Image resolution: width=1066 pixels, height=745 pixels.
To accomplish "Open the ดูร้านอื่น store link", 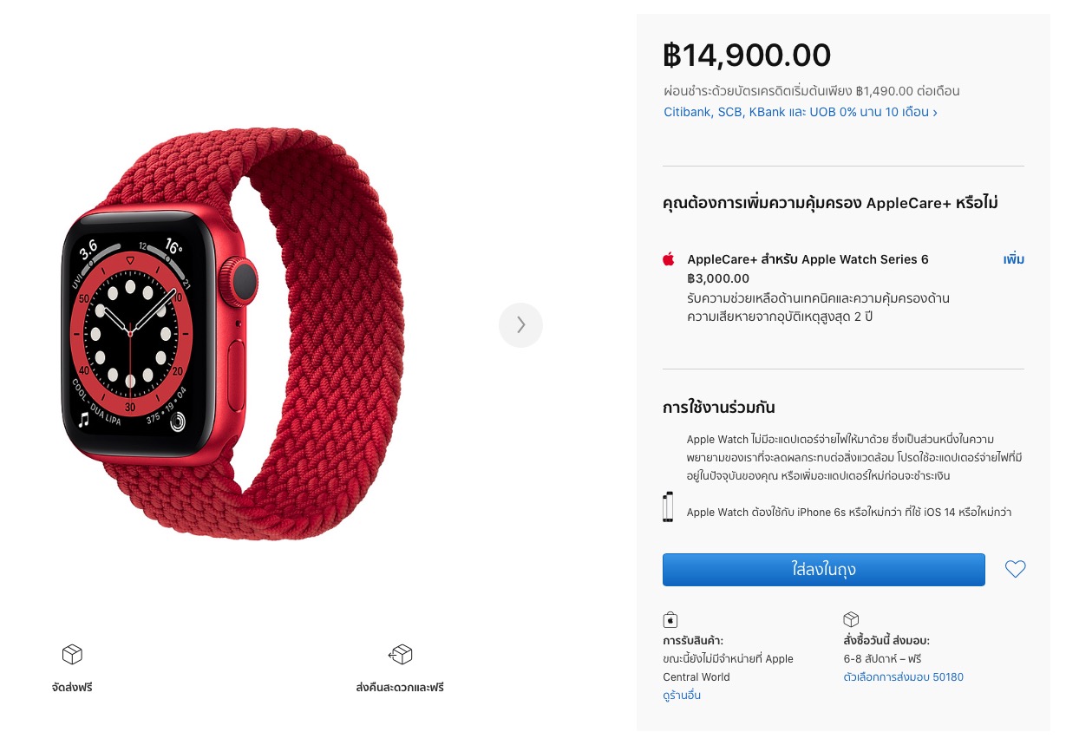I will tap(682, 696).
